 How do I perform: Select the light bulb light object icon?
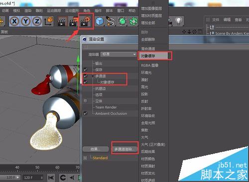[179, 21]
